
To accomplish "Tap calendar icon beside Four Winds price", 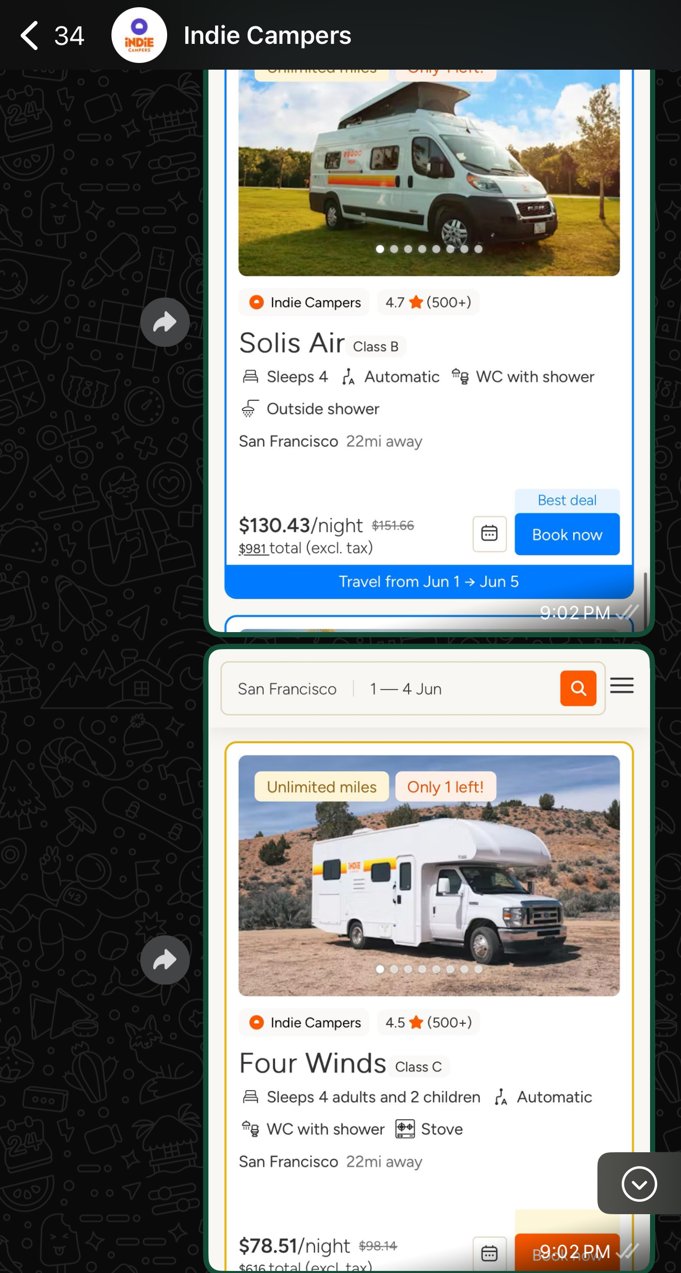I will point(490,1253).
